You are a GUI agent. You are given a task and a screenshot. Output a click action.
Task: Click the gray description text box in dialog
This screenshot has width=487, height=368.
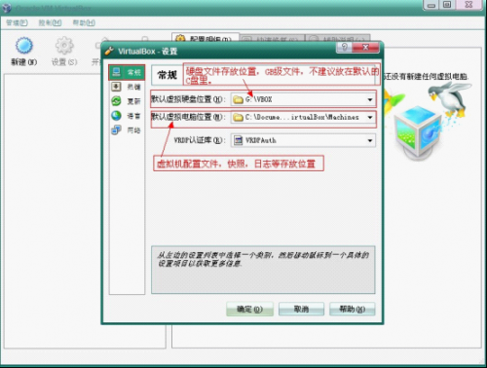click(x=263, y=270)
